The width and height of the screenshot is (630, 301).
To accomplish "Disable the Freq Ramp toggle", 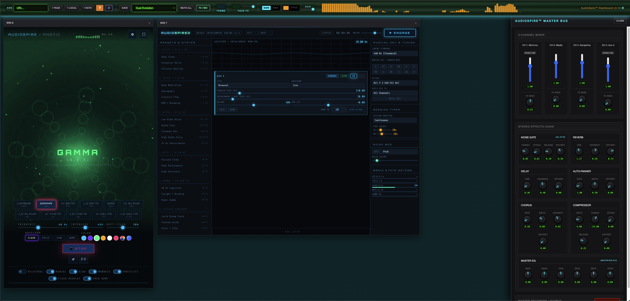I will [x=87, y=278].
